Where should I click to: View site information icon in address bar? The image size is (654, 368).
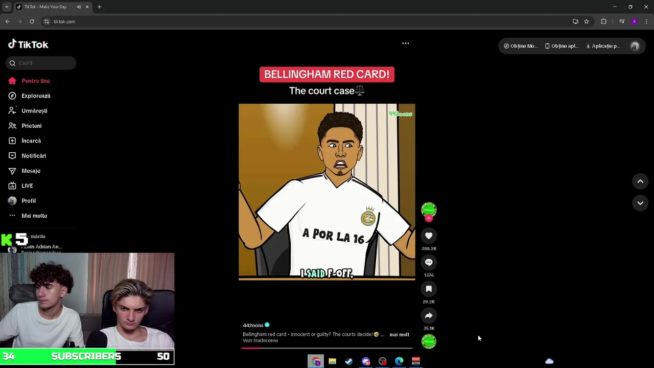click(x=46, y=21)
